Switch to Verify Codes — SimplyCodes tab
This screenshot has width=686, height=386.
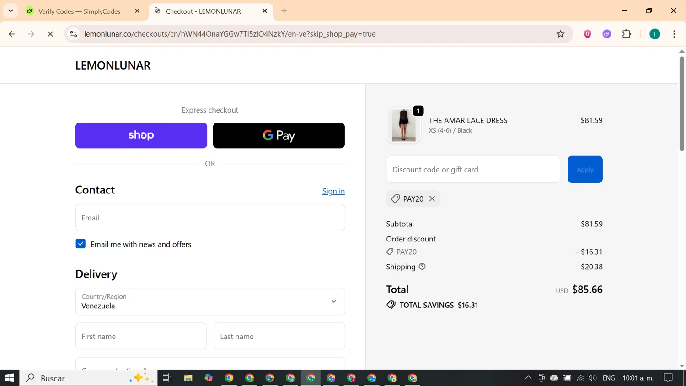click(x=80, y=11)
